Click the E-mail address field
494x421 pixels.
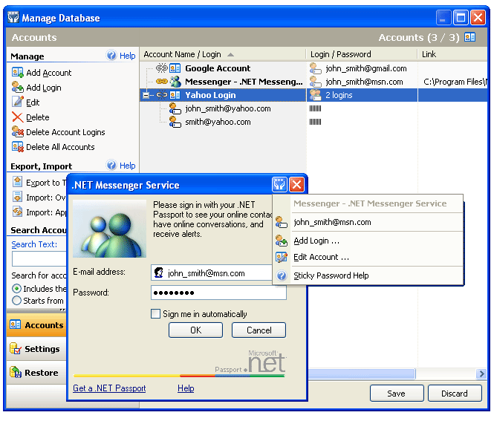(x=212, y=272)
